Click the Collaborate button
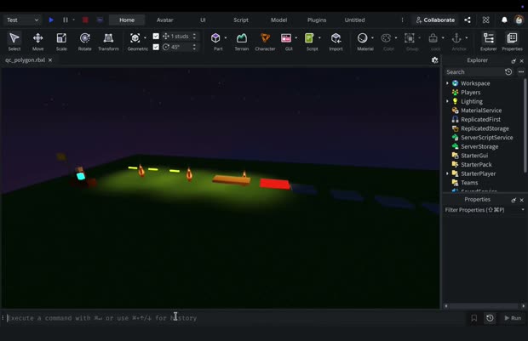528x341 pixels. pyautogui.click(x=435, y=20)
